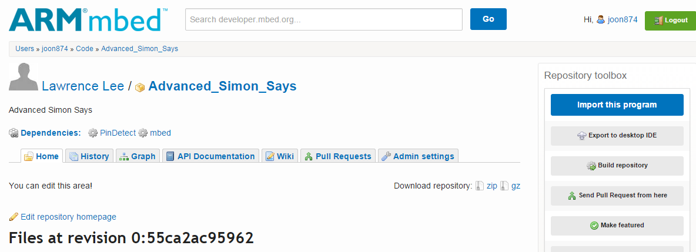
Task: Click the package icon beside Advanced_Simon_Says
Action: [140, 88]
